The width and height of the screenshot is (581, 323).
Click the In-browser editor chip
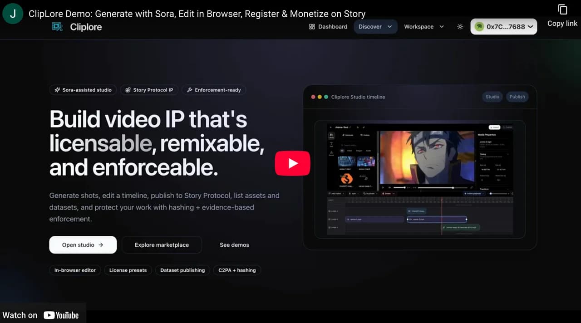point(75,270)
